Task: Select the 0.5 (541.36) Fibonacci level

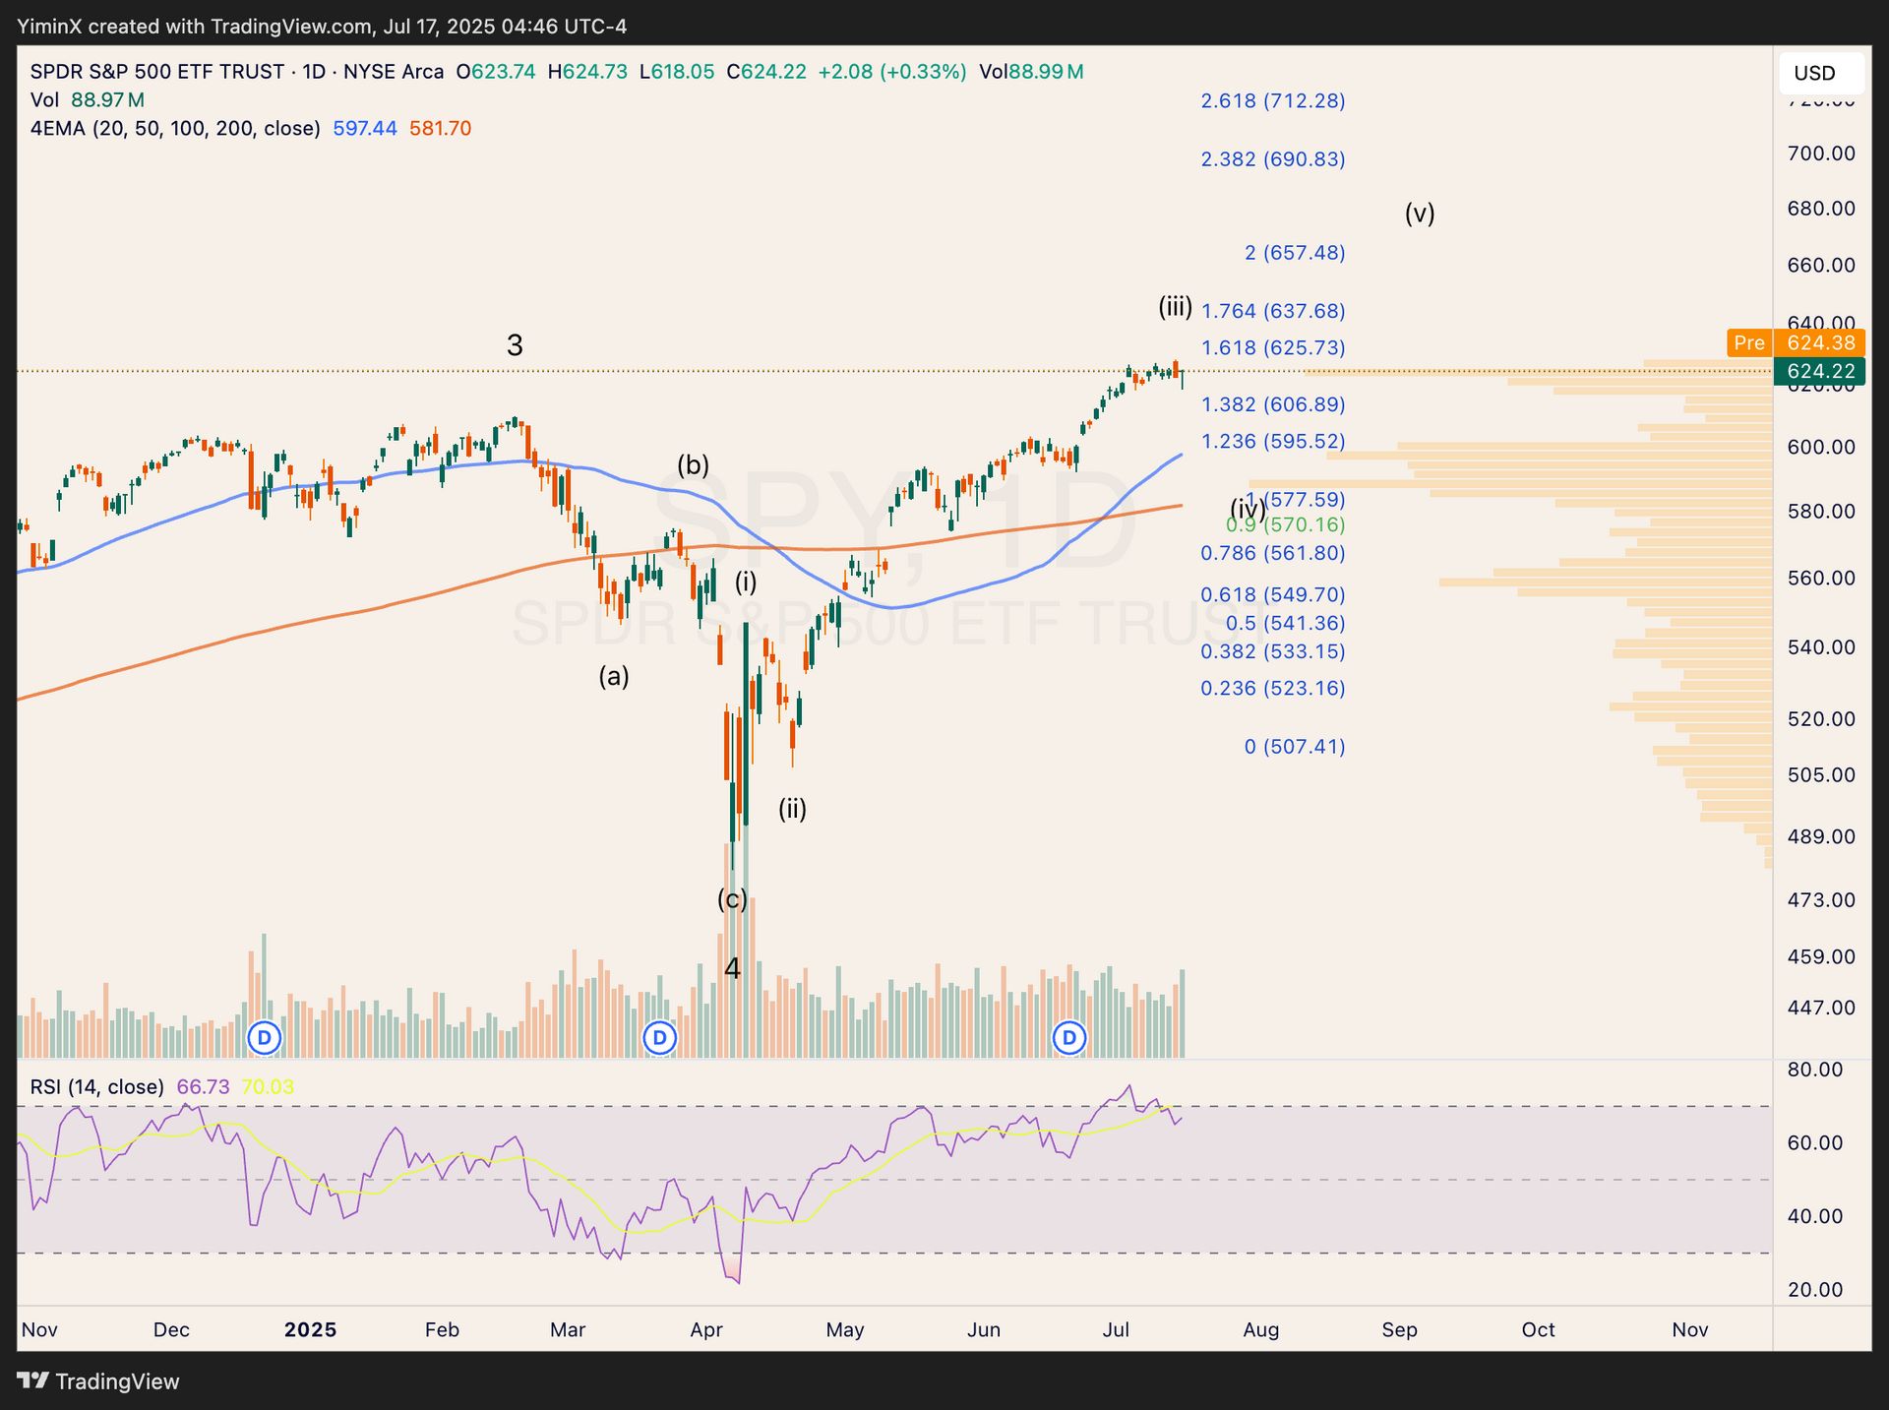Action: pos(1285,623)
